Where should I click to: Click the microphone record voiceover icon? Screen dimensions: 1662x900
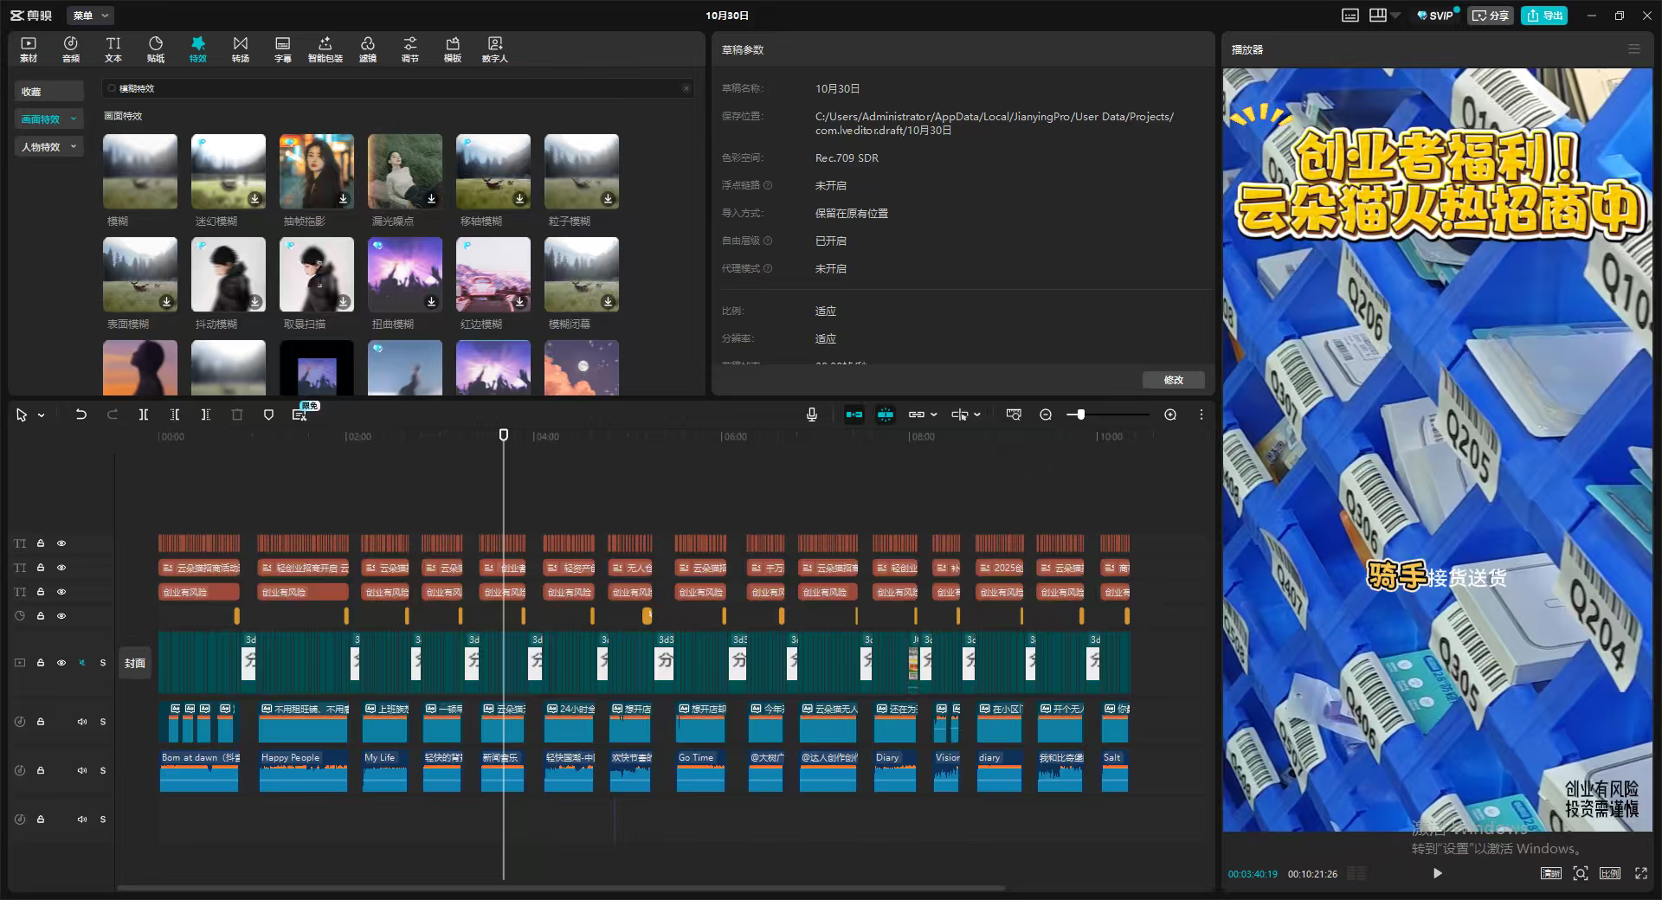(812, 415)
